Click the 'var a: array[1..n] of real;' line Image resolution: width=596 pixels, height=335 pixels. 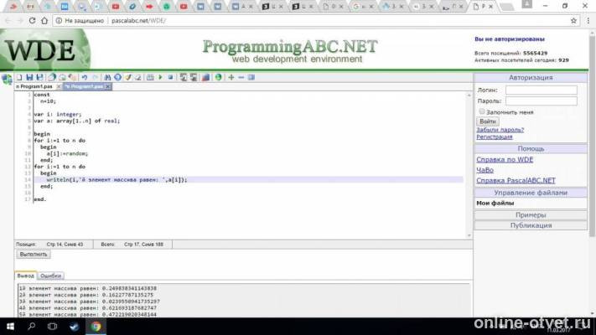(x=77, y=121)
